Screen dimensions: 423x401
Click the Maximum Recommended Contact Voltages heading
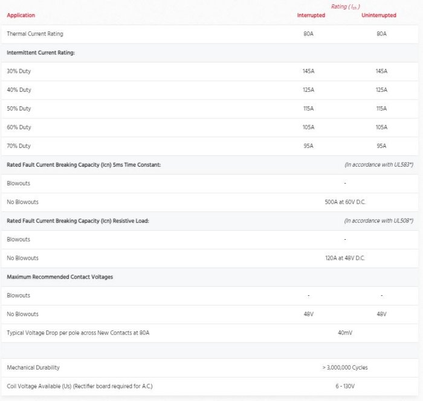pyautogui.click(x=60, y=277)
